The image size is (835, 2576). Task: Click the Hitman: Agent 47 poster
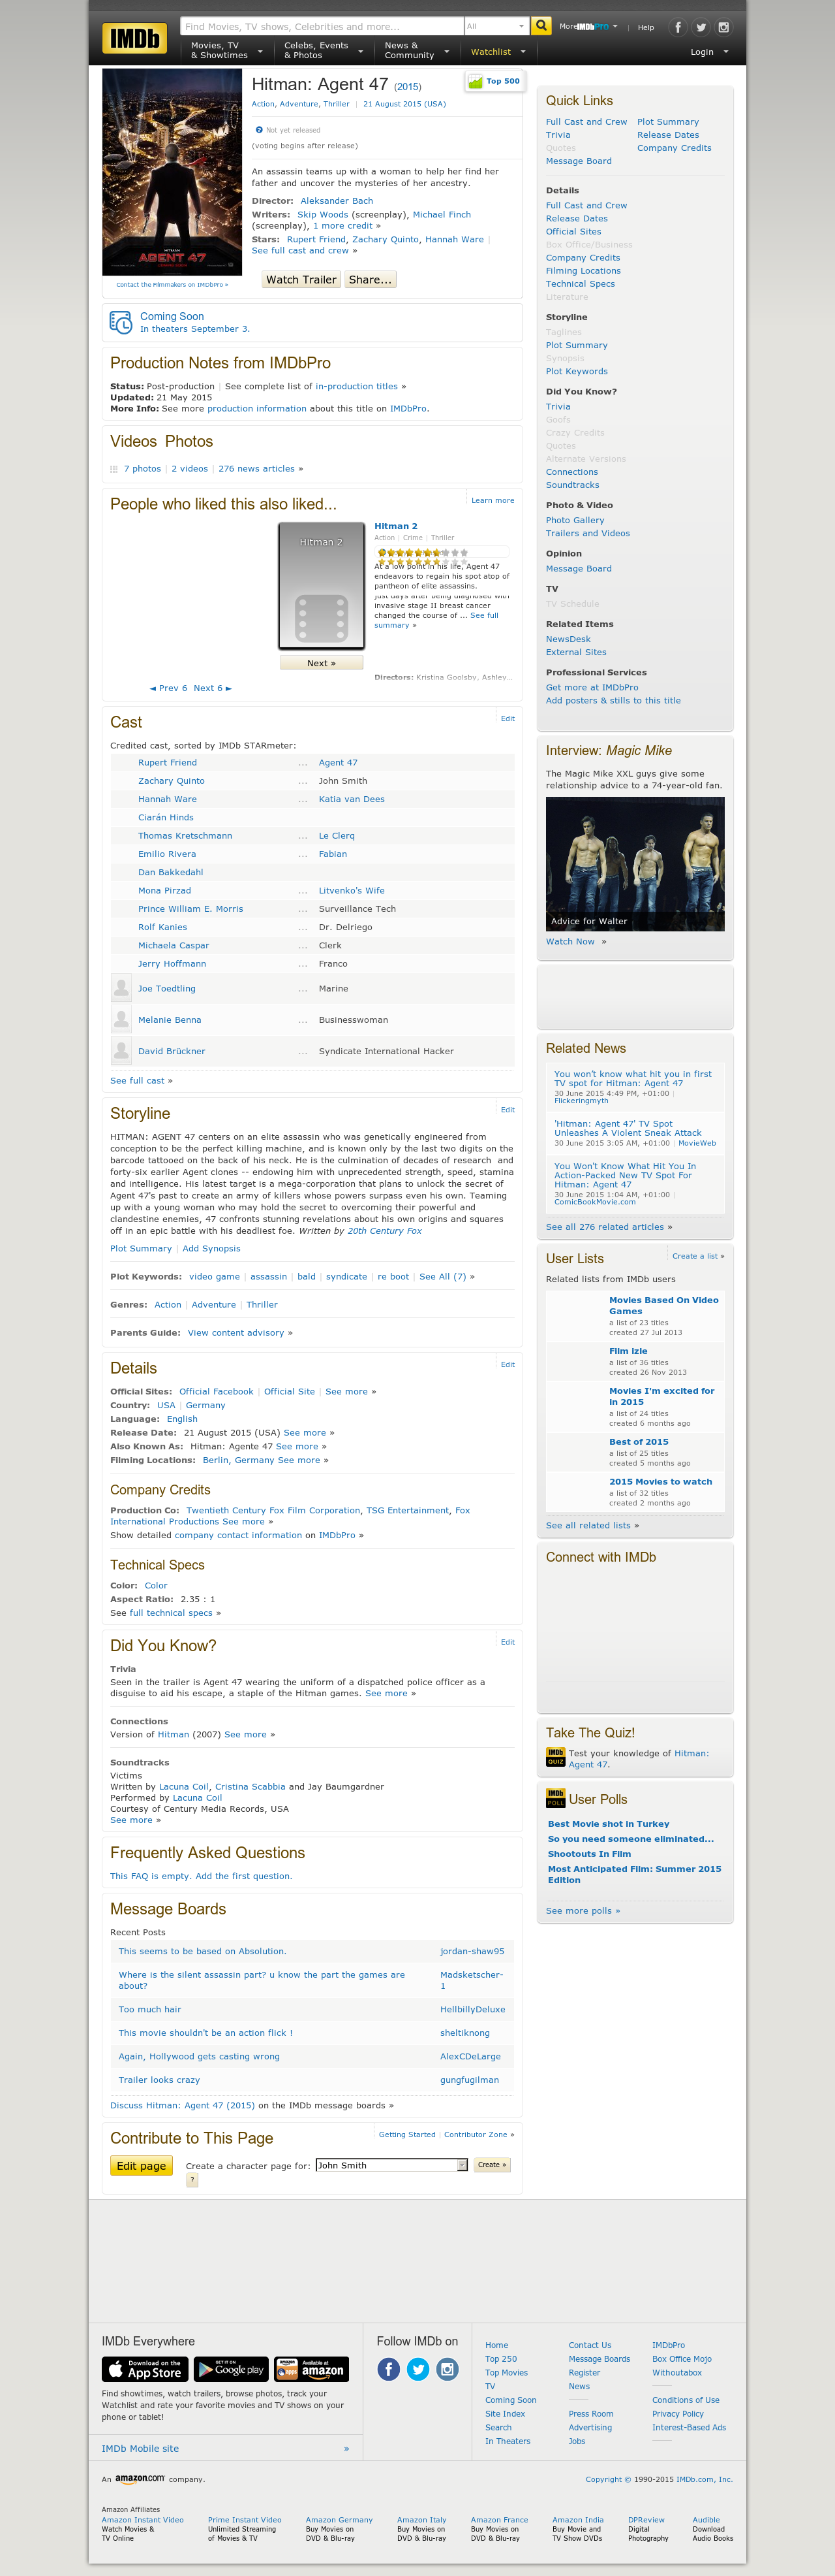click(x=173, y=171)
